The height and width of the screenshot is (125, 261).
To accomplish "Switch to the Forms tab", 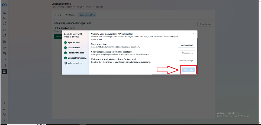I will (x=58, y=15).
